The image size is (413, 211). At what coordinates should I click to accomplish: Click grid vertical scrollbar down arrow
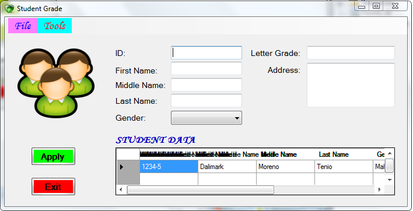point(390,180)
